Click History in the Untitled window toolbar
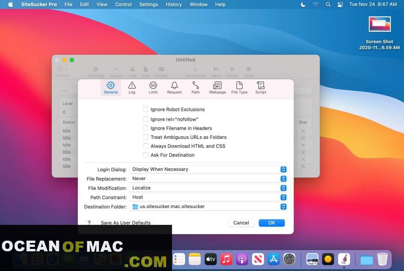The height and width of the screenshot is (271, 404). [62, 72]
